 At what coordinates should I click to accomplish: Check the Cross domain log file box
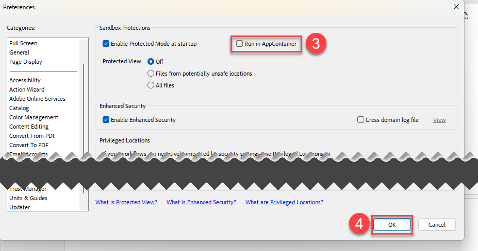click(x=361, y=120)
